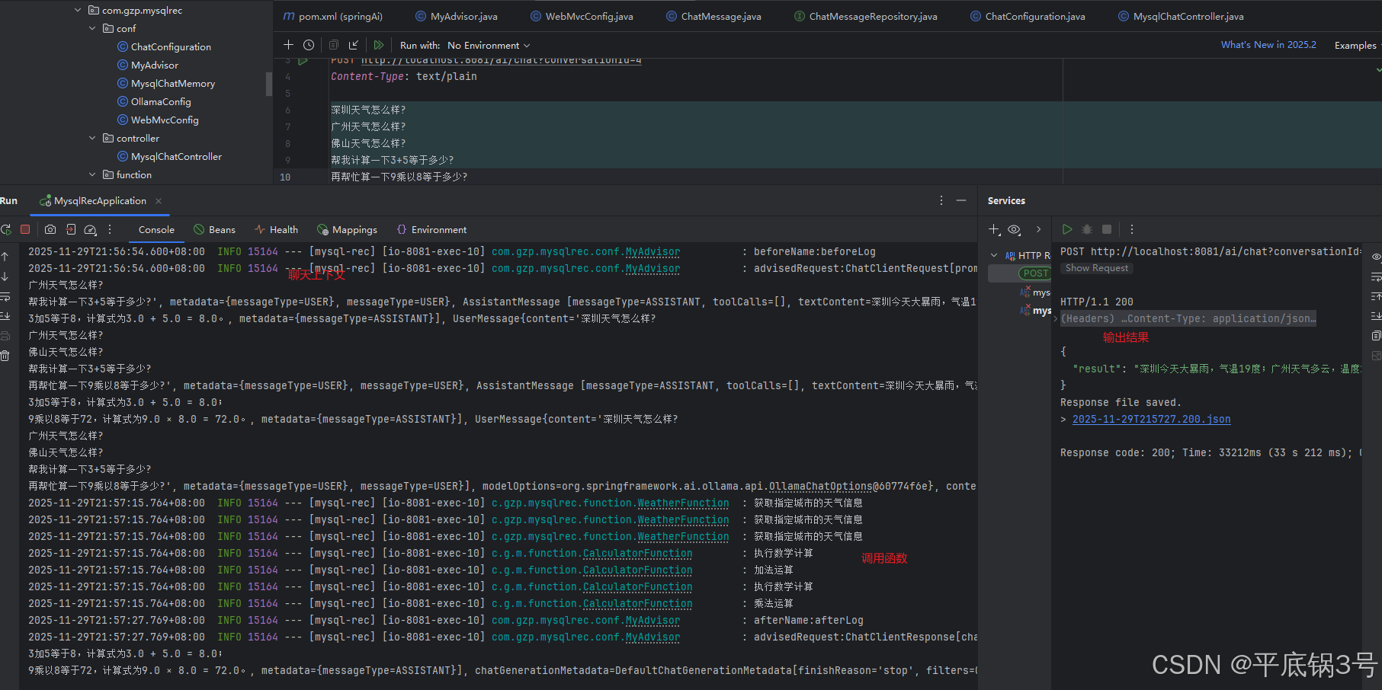The height and width of the screenshot is (690, 1382).
Task: Collapse the com.gzp.mysqlrec package
Action: (77, 10)
